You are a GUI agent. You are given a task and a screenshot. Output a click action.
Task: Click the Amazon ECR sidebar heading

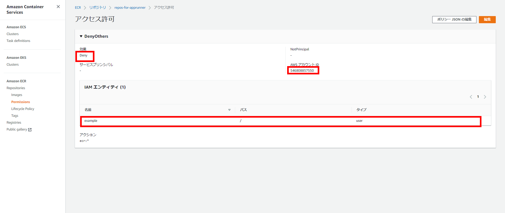point(17,81)
